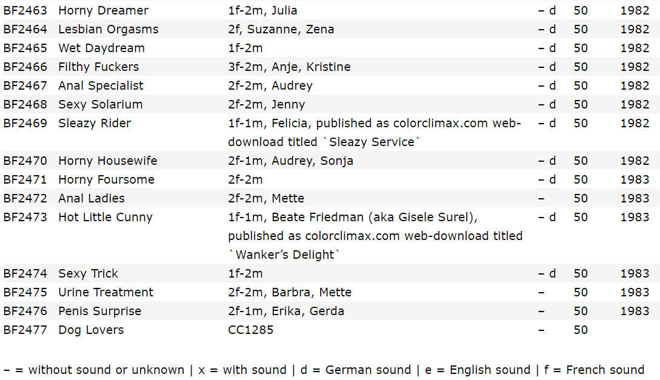Select the 'Wet Daydream' title cell
The height and width of the screenshot is (380, 660).
point(101,48)
